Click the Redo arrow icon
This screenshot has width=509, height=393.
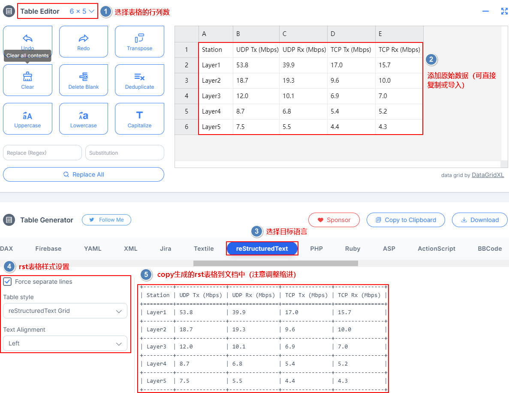click(84, 38)
